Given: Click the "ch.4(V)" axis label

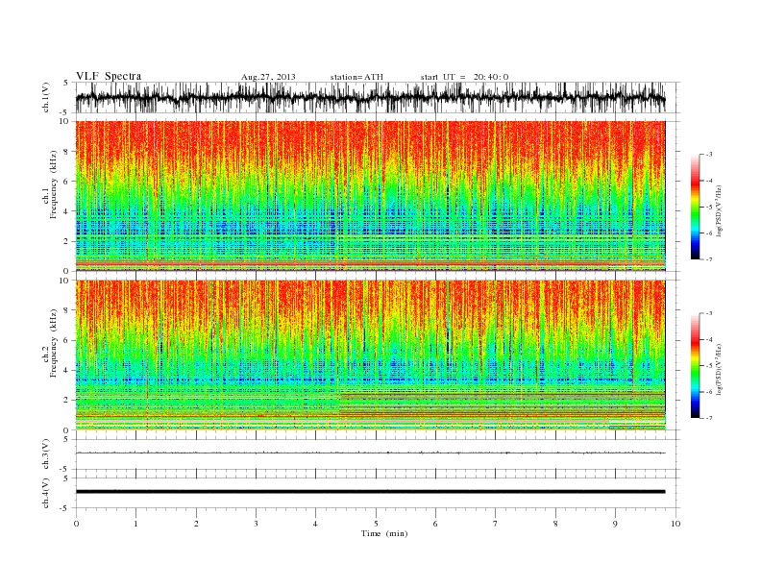Looking at the screenshot, I should click(46, 494).
